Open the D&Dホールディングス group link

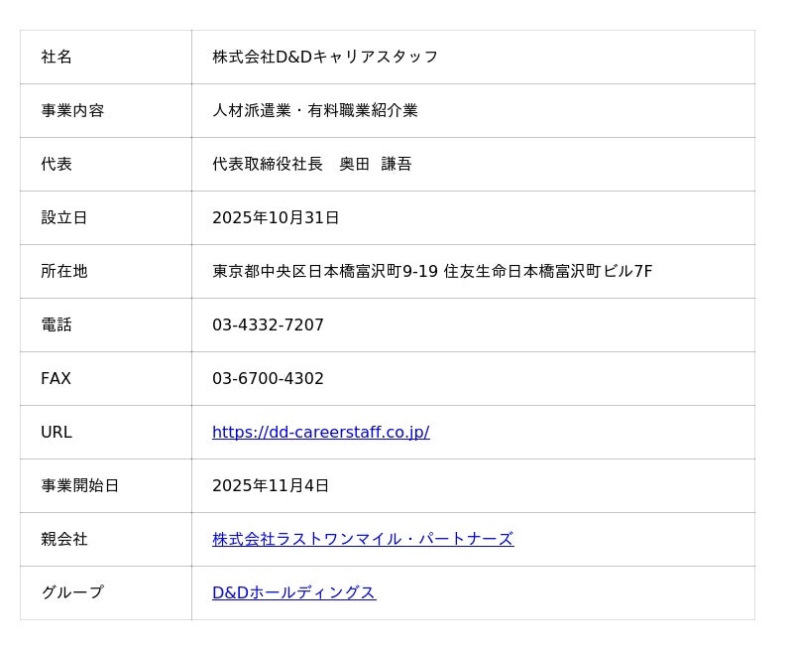[293, 593]
